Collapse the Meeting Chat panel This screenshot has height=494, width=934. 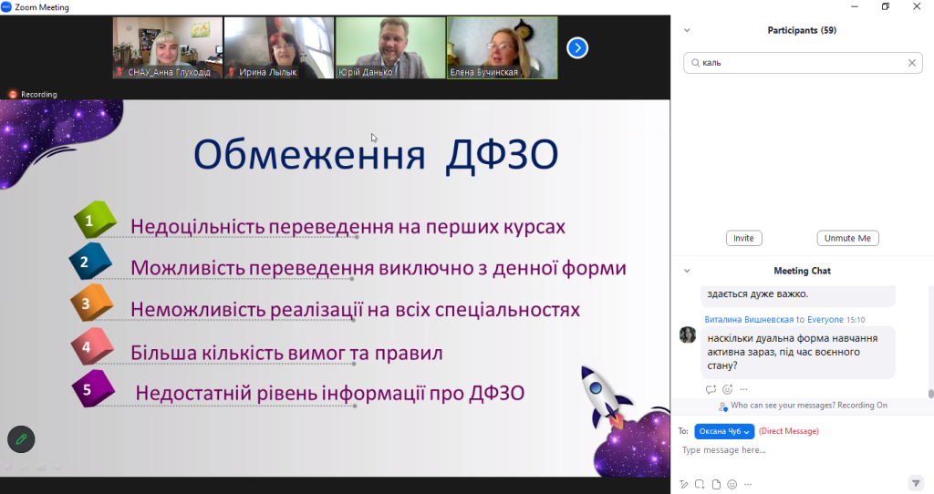[687, 271]
